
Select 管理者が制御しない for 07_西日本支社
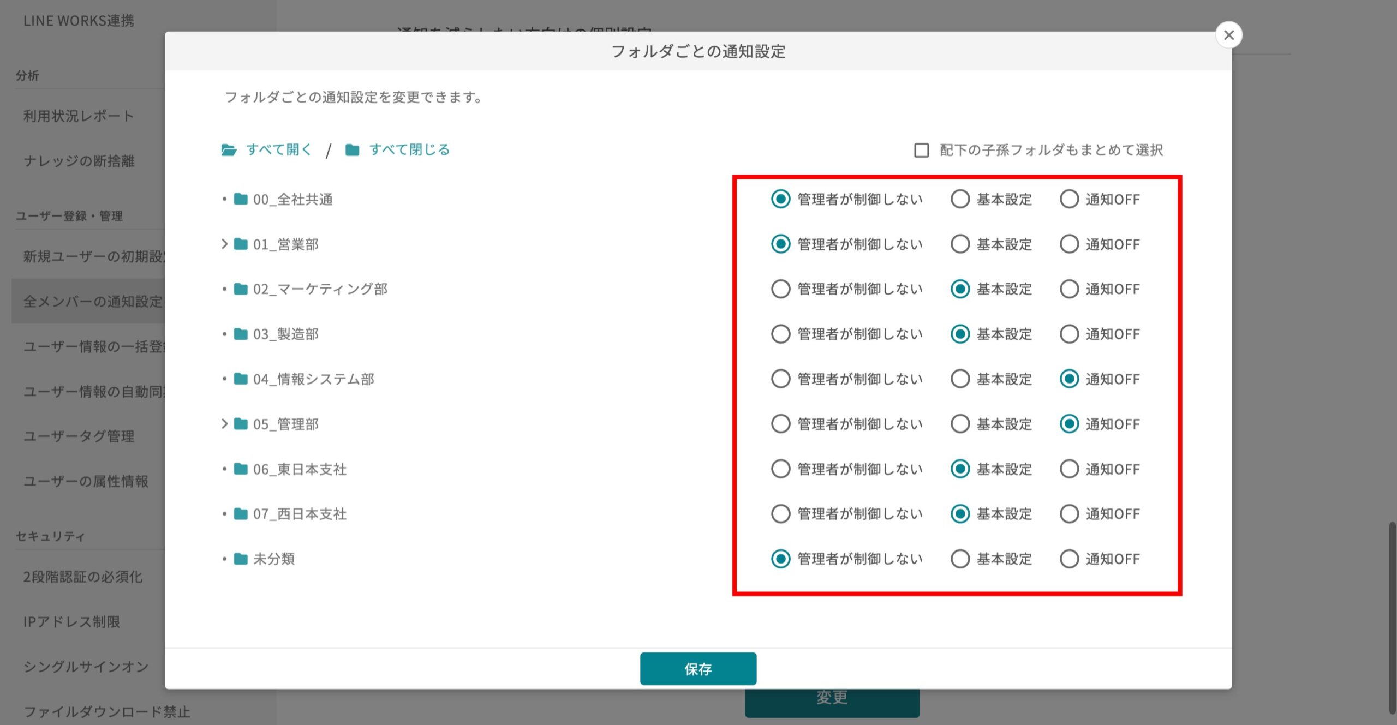tap(780, 513)
